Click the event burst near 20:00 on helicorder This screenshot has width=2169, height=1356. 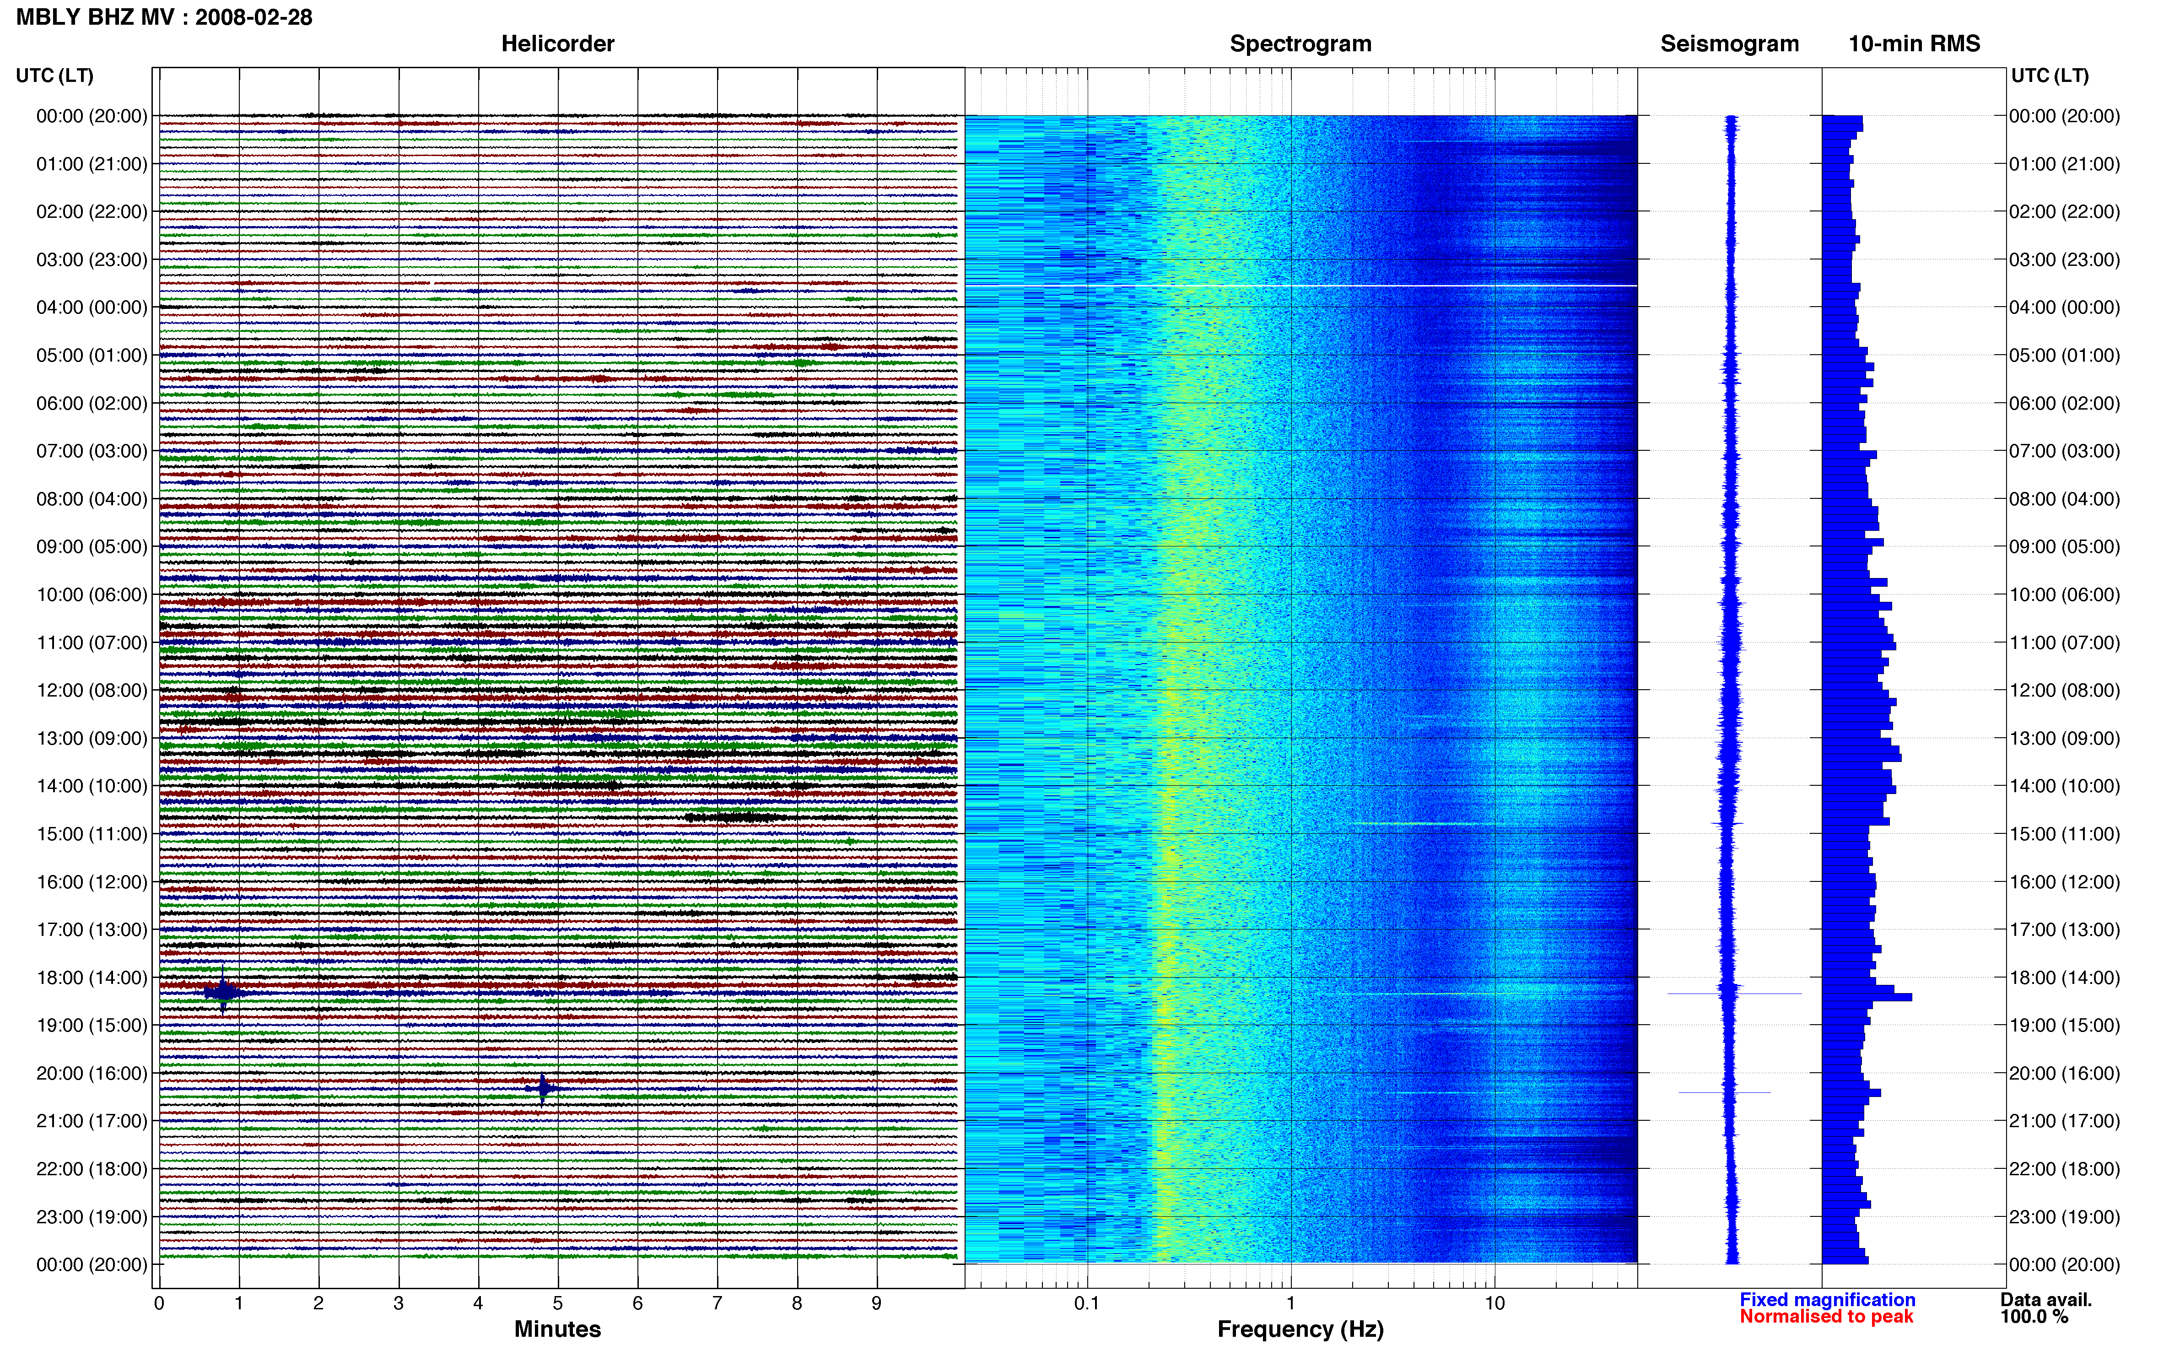click(x=542, y=1090)
